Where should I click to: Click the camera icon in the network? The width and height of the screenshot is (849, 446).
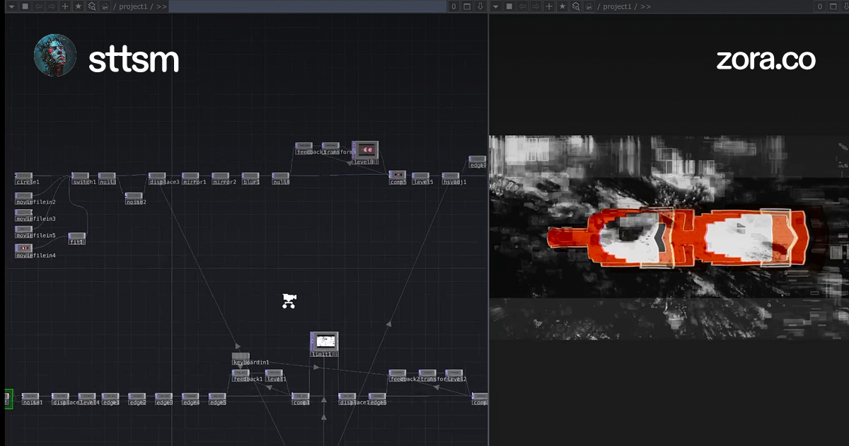tap(289, 301)
